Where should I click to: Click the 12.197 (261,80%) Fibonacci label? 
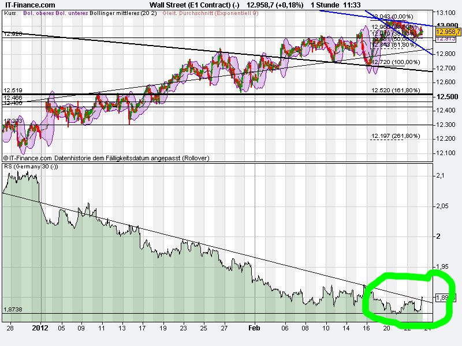[x=396, y=136]
